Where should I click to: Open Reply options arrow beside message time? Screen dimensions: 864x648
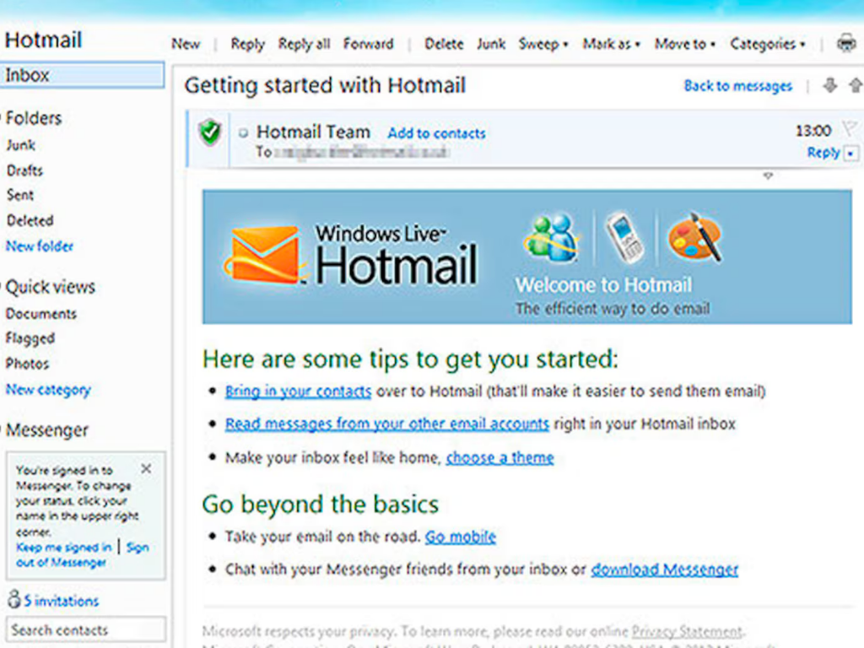click(850, 154)
